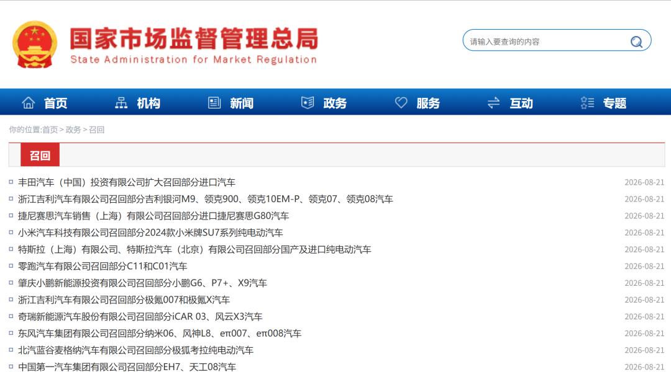Click the 政务 breadcrumb link
The image size is (671, 372).
73,130
